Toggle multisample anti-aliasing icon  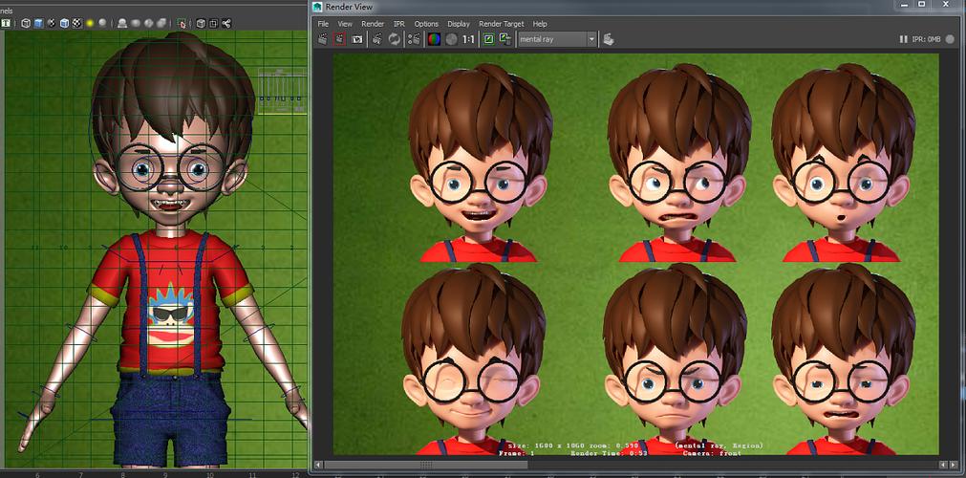click(148, 24)
